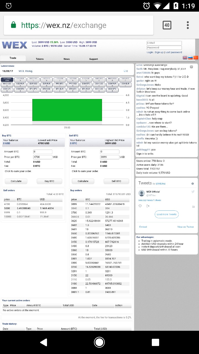Open the news comments bubble icon
The height and width of the screenshot is (354, 199).
coord(125,71)
